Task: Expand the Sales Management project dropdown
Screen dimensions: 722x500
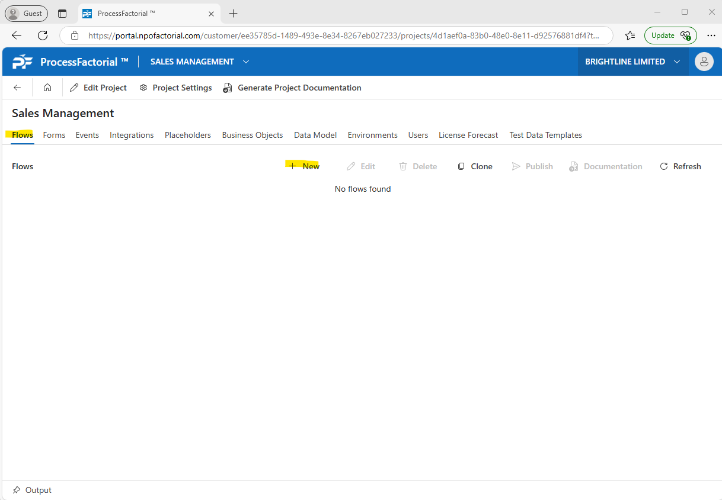Action: click(x=246, y=62)
